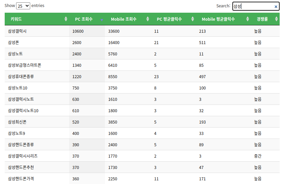Image resolution: width=282 pixels, height=184 pixels.
Task: Click the Mobile 평균클릭수 header label
Action: pyautogui.click(x=218, y=19)
